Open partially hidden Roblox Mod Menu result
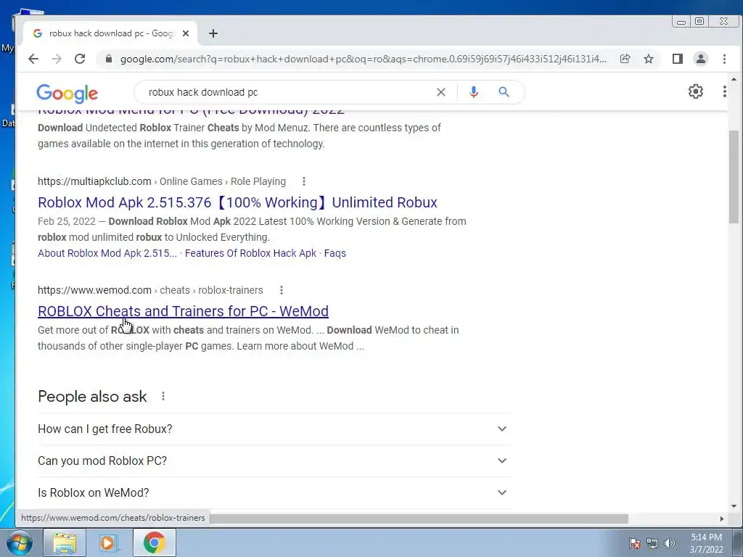This screenshot has width=743, height=557. point(191,112)
